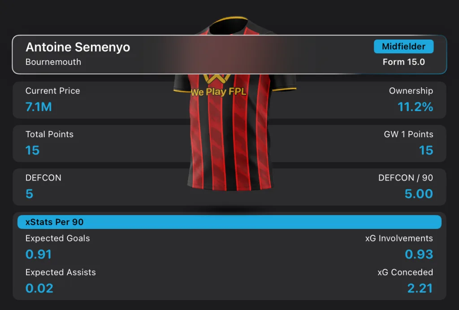Click the DEFCON / 90 value 5.00

click(419, 194)
